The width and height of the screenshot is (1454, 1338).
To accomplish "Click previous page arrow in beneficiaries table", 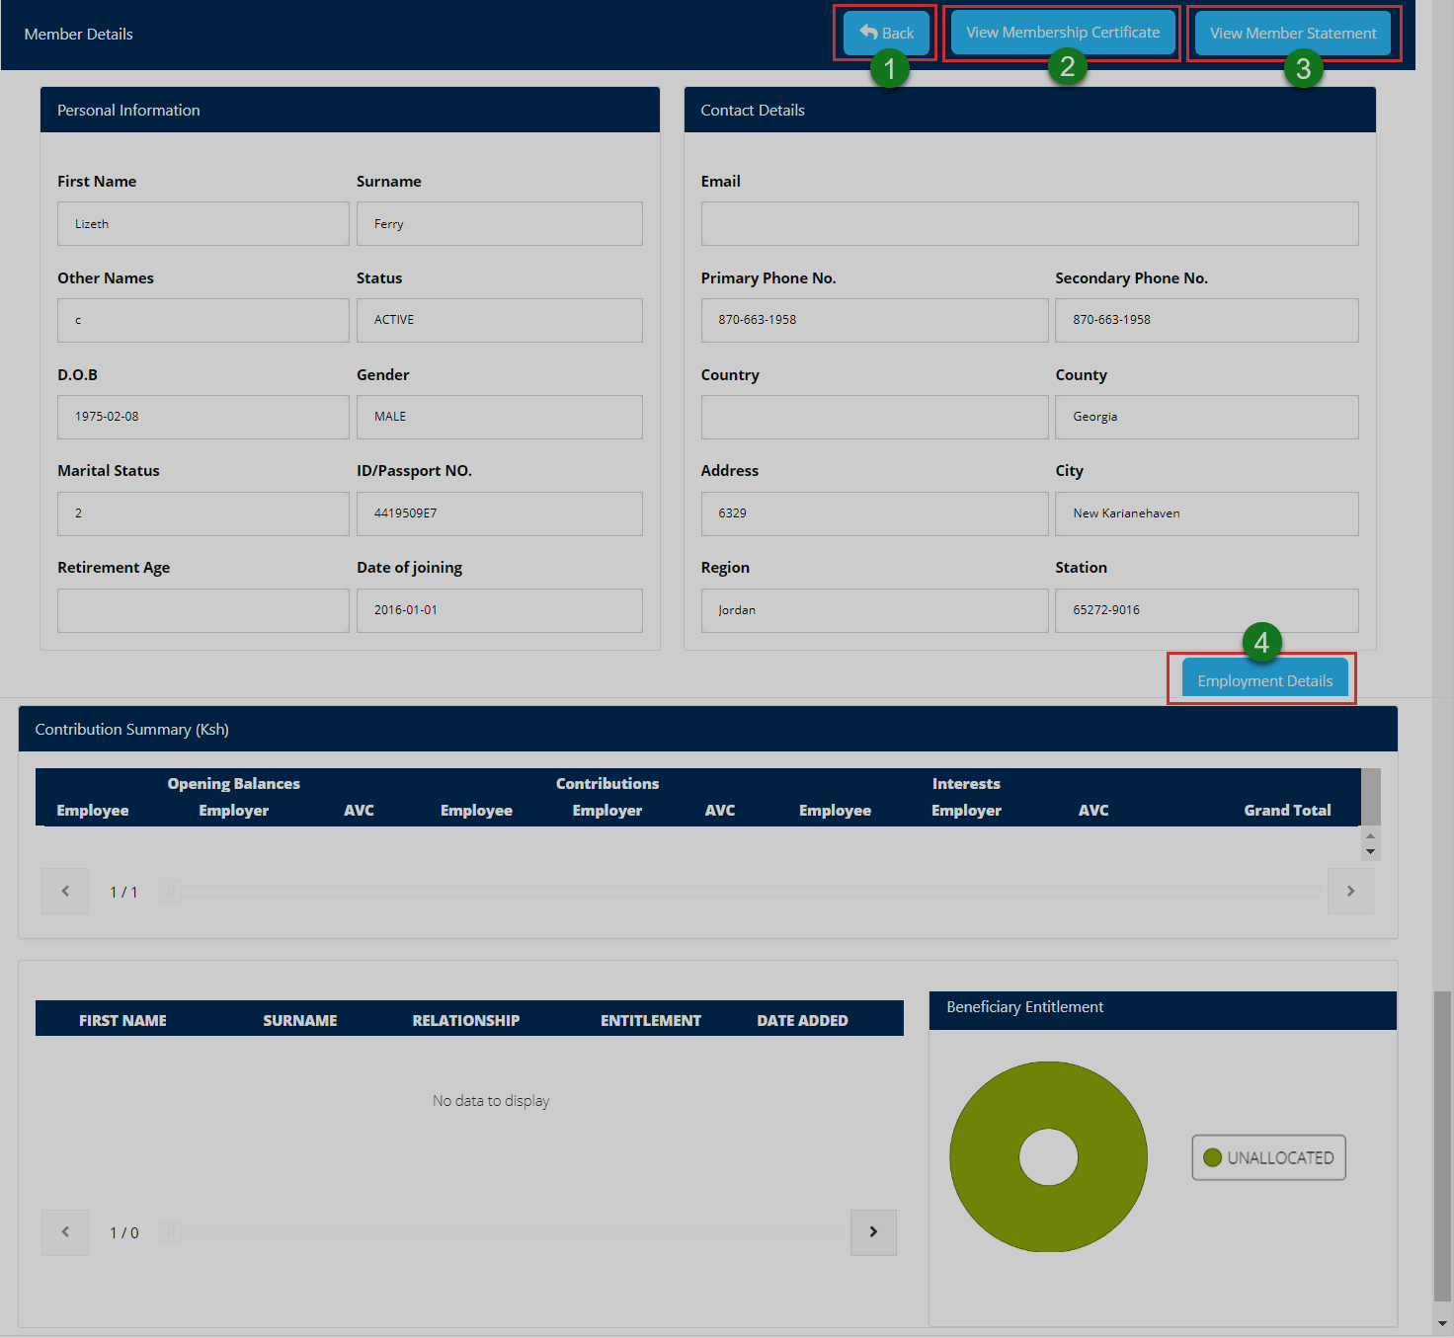I will pyautogui.click(x=65, y=1231).
